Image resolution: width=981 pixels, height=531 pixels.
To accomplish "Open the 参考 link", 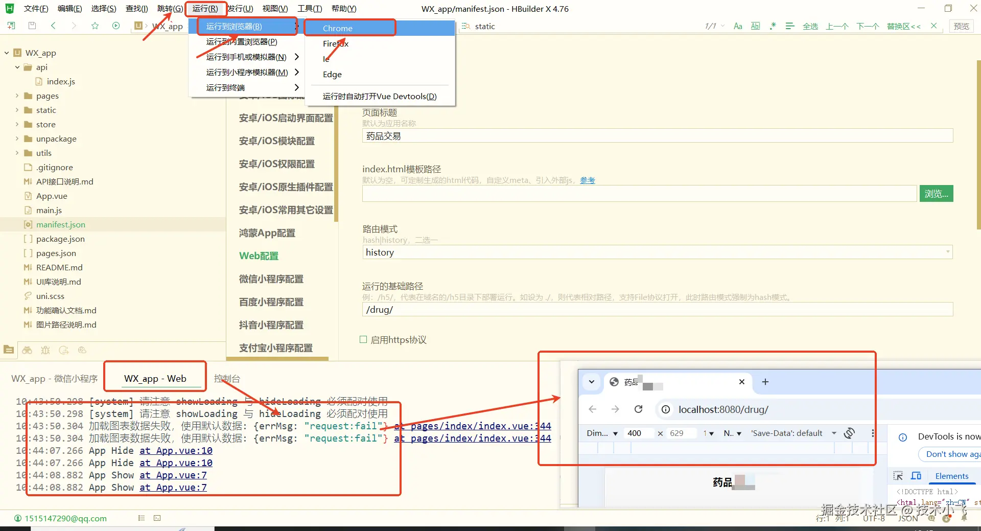I will (x=588, y=180).
